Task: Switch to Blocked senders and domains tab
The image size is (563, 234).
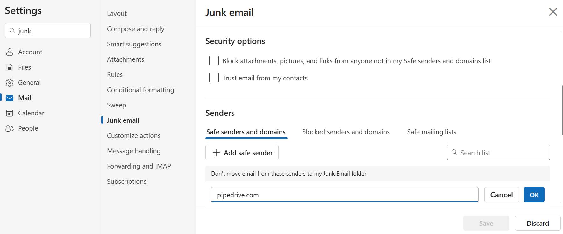Action: click(x=346, y=132)
